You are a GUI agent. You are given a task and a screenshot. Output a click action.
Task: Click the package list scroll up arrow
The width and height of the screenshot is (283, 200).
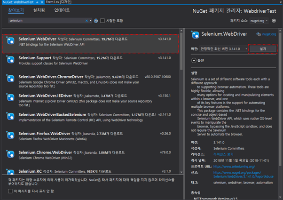(181, 30)
